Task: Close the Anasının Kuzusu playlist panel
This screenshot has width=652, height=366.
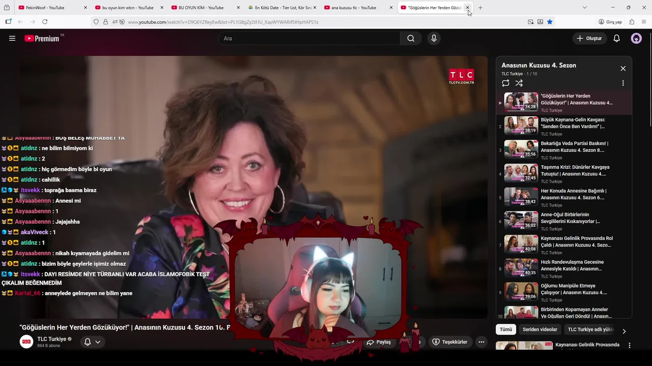Action: point(622,69)
